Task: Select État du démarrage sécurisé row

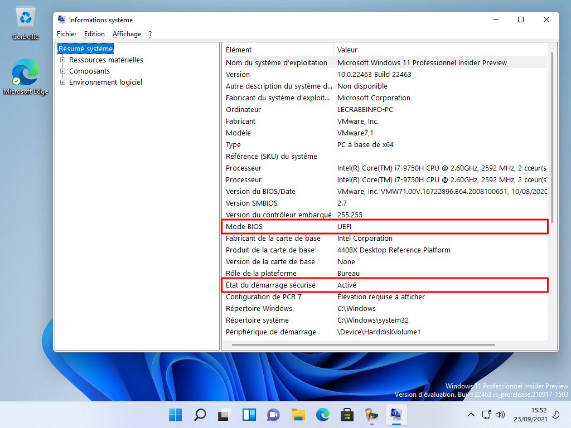Action: (385, 285)
